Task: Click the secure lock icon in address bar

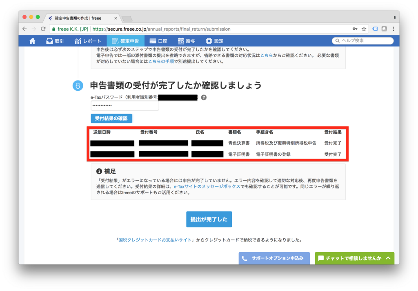Action: point(53,29)
